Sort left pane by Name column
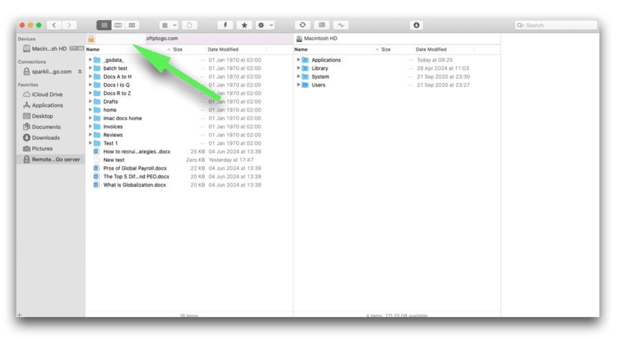The width and height of the screenshot is (617, 339). [x=128, y=49]
